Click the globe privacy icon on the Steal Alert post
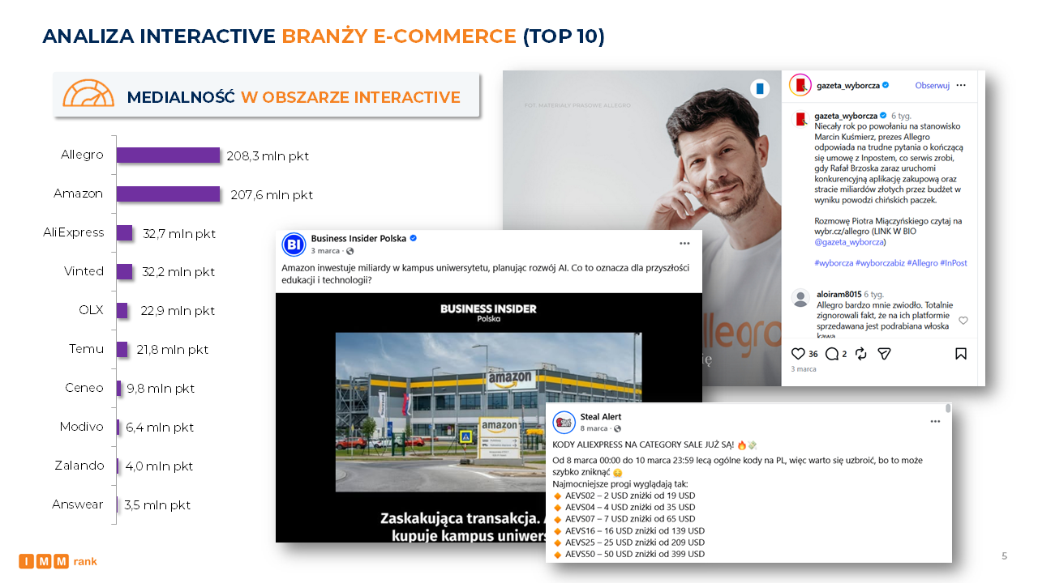The image size is (1038, 583). pos(618,428)
